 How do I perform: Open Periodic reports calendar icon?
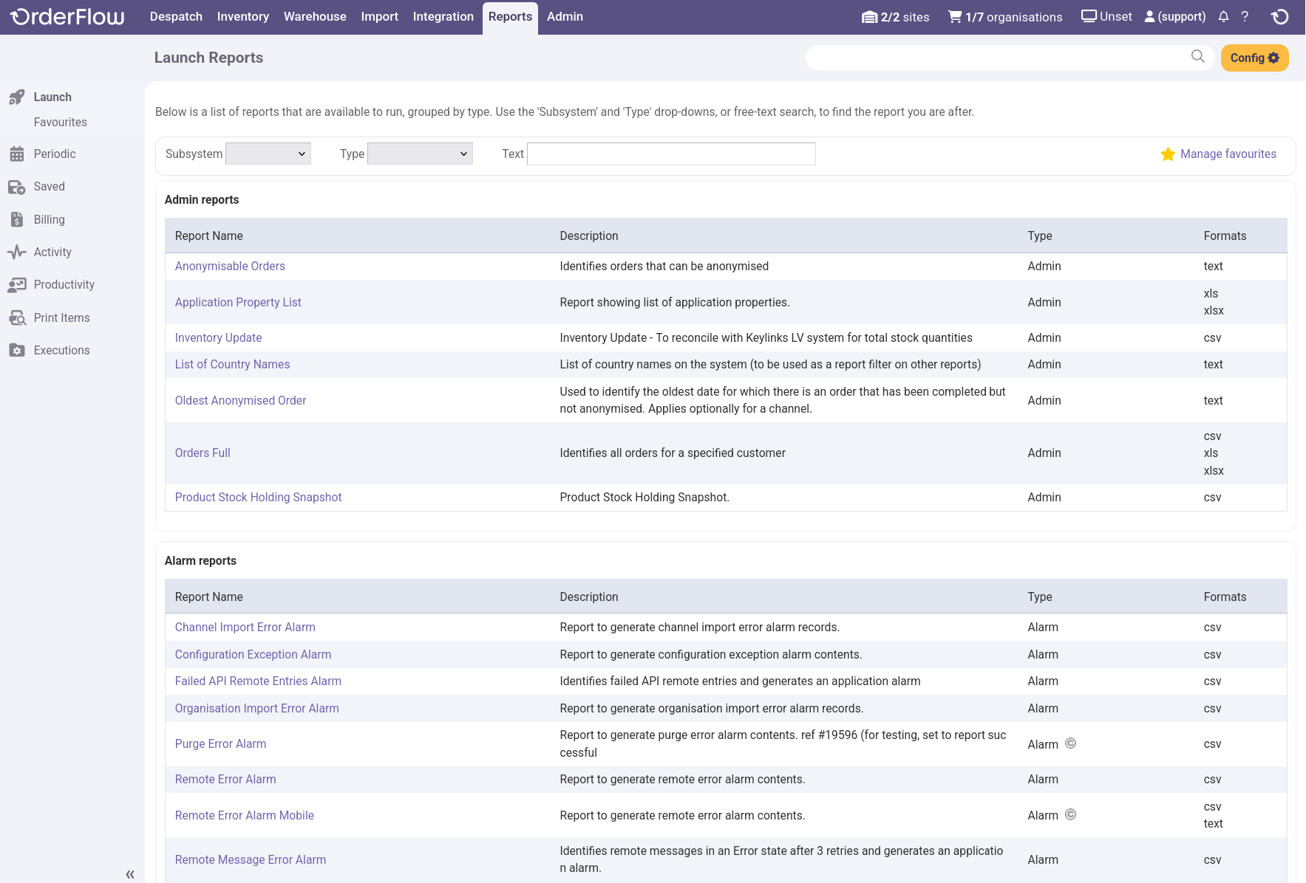(17, 154)
